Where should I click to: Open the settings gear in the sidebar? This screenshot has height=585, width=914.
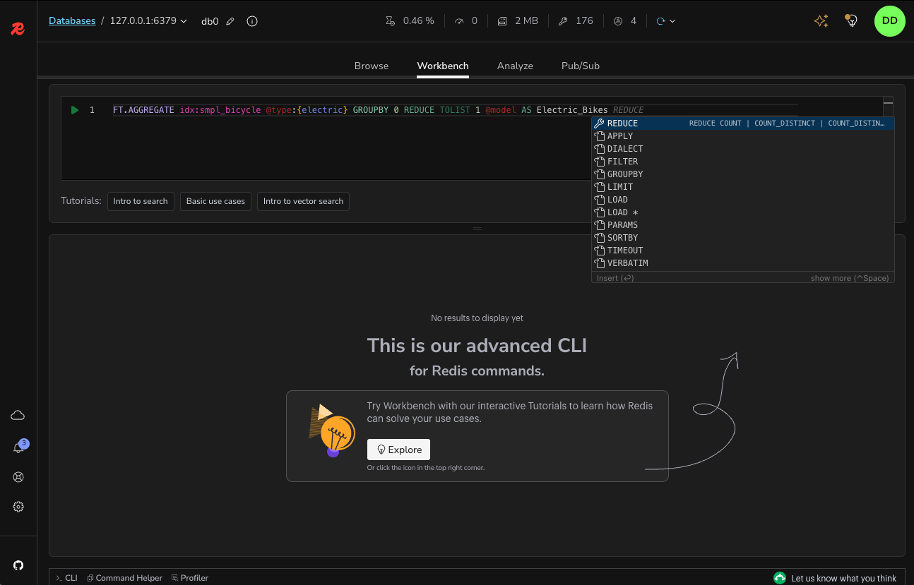[x=18, y=507]
